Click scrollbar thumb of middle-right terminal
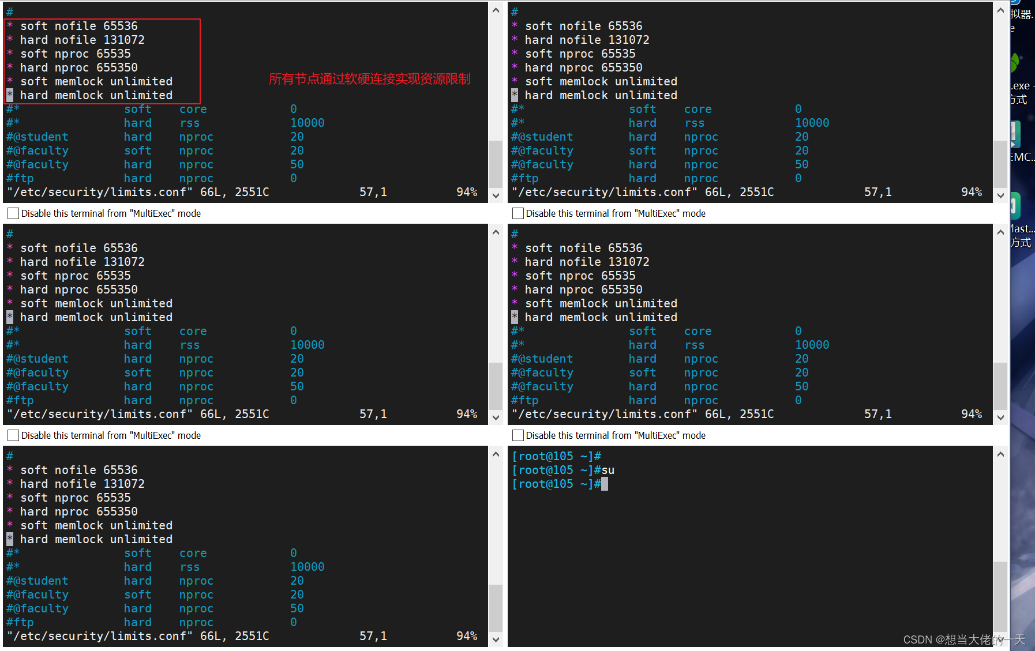 tap(1000, 386)
